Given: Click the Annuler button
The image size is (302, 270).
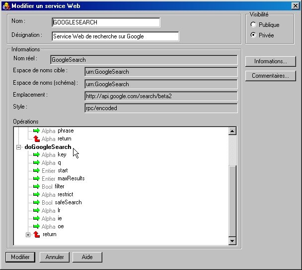Looking at the screenshot, I should coord(55,257).
